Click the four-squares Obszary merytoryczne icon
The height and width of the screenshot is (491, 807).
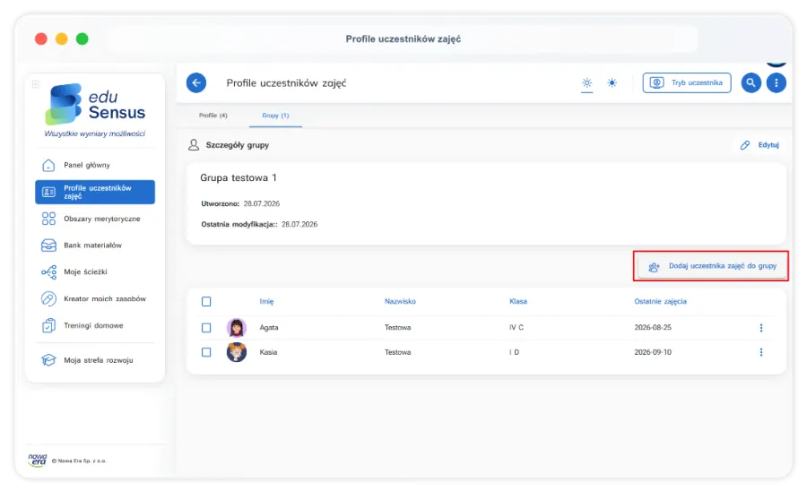[x=48, y=219]
